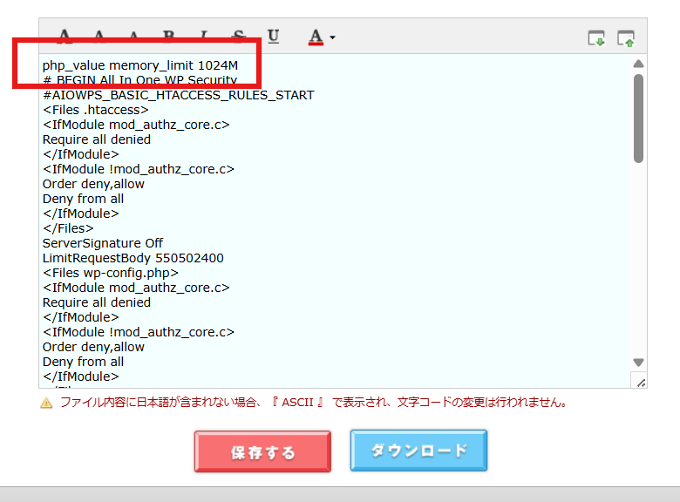Toggle italic formatting with the I icon
This screenshot has height=502, width=680.
click(x=203, y=36)
